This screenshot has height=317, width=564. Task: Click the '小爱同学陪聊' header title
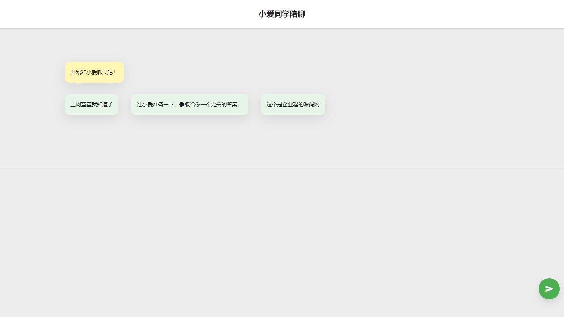282,14
